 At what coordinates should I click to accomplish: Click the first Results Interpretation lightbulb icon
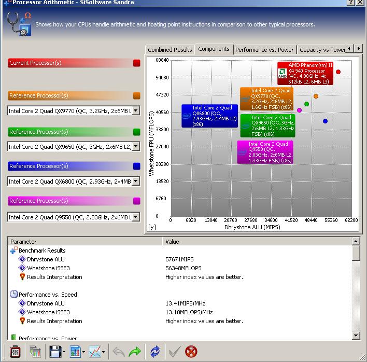coord(22,276)
